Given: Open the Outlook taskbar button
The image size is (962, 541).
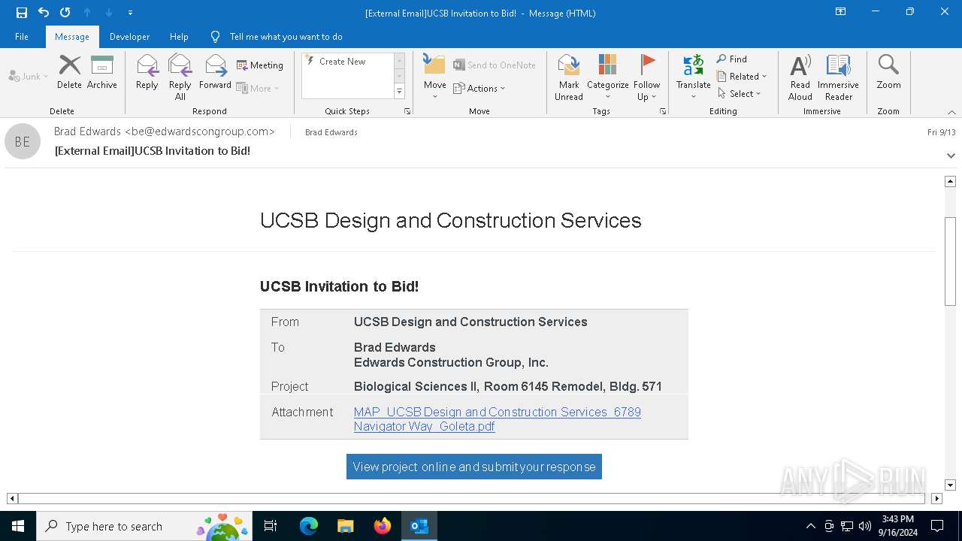Looking at the screenshot, I should [419, 526].
